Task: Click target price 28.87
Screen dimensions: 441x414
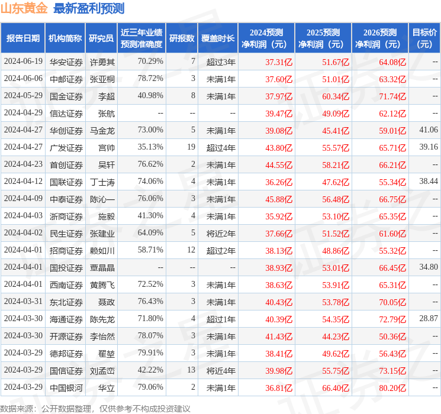Action: pos(429,318)
